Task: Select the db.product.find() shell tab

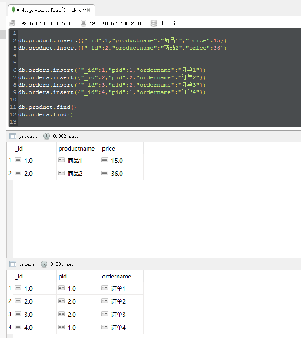Action: pos(52,10)
